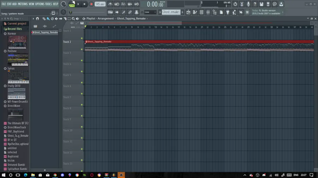318x178 pixels.
Task: Toggle Song/Pattern mode button
Action: coord(72,4)
